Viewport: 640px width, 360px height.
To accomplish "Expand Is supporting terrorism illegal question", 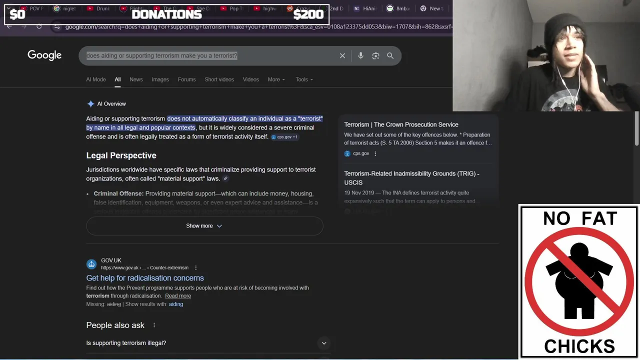I will coord(208,343).
